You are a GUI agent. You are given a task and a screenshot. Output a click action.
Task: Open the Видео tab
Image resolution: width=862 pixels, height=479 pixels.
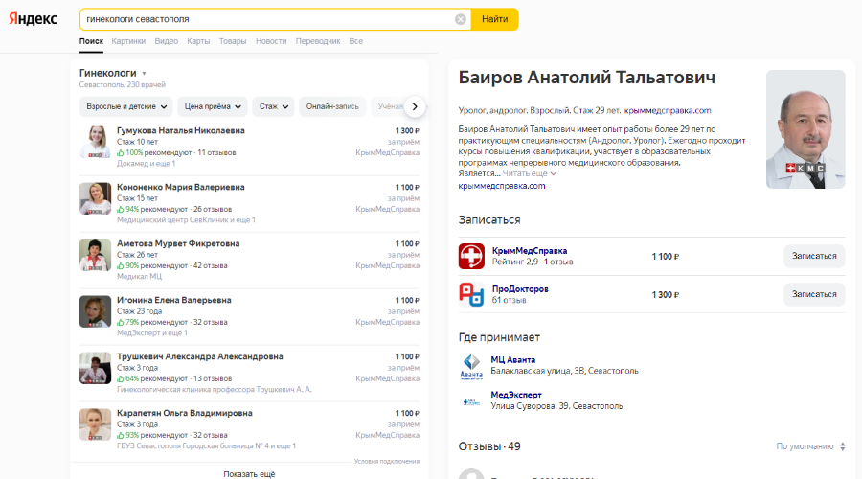coord(166,41)
